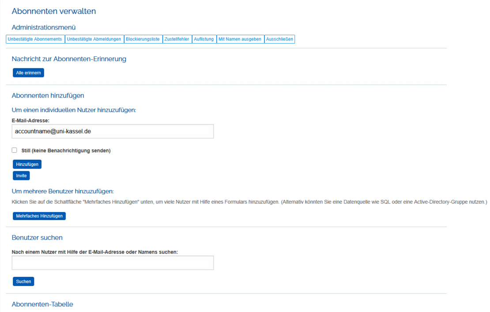The width and height of the screenshot is (490, 312).
Task: Click the Abonnenten-Tabelle heading
Action: pyautogui.click(x=42, y=304)
